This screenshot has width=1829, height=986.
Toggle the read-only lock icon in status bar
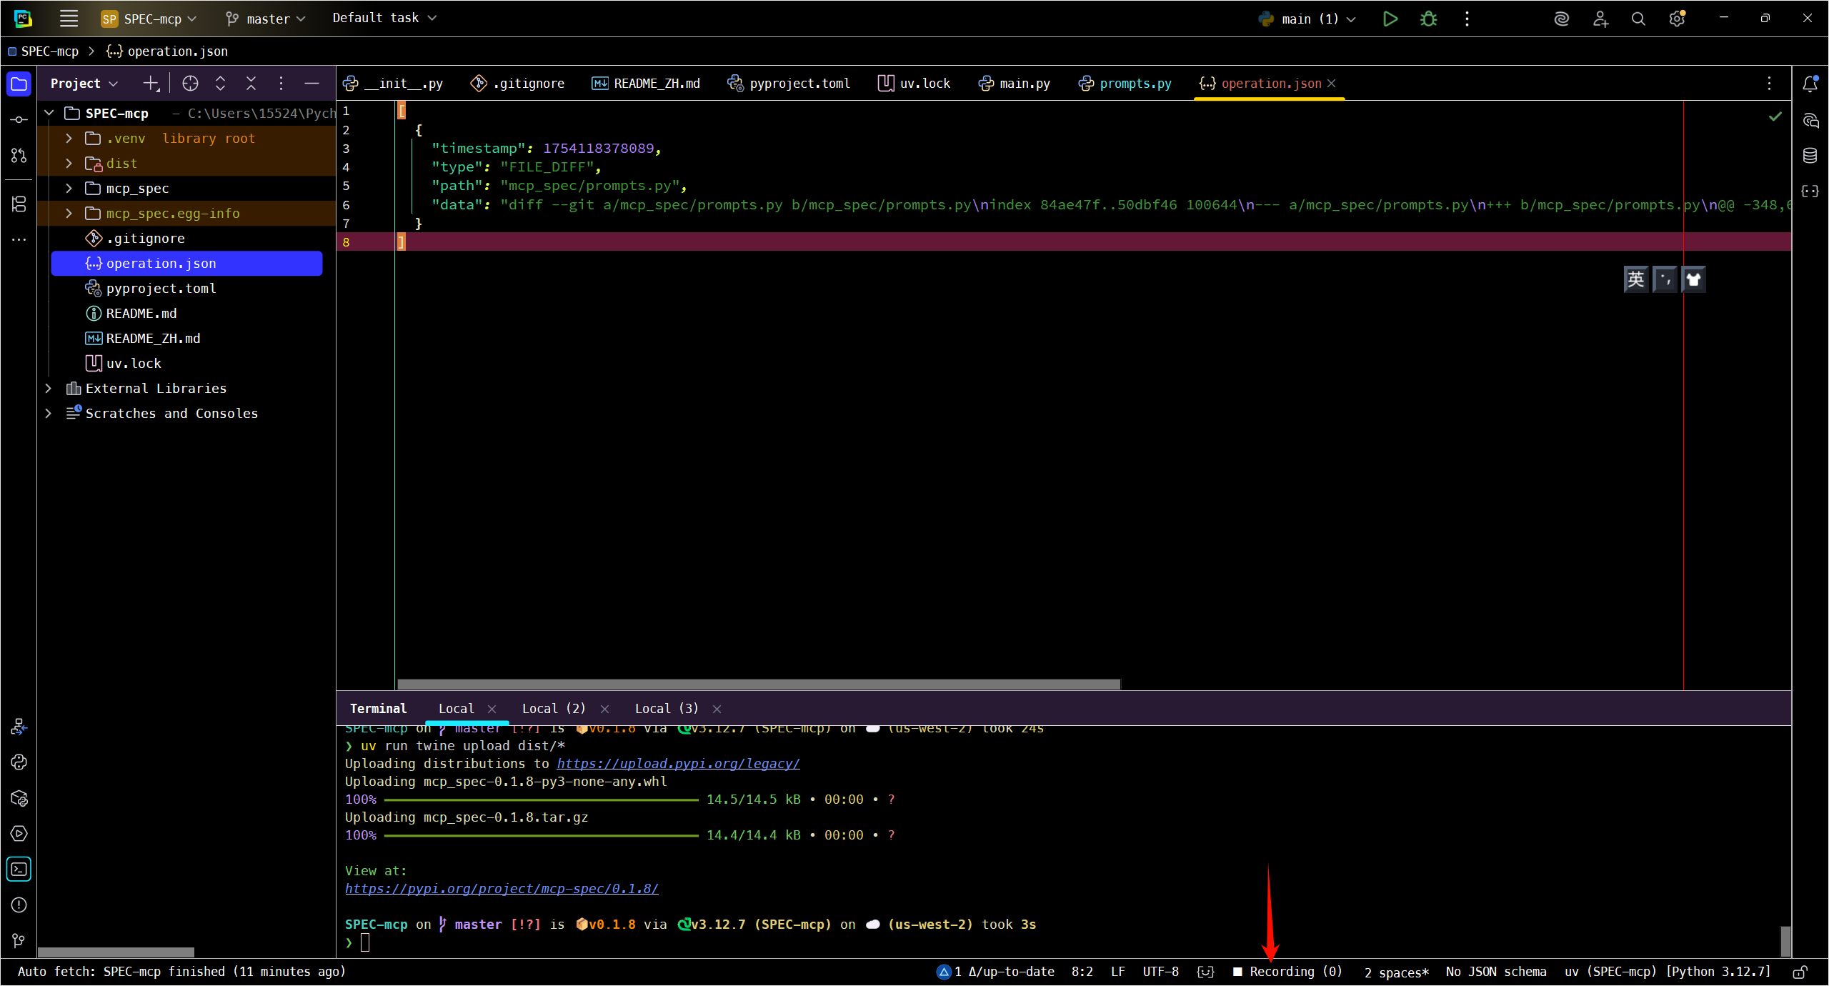pos(1800,972)
